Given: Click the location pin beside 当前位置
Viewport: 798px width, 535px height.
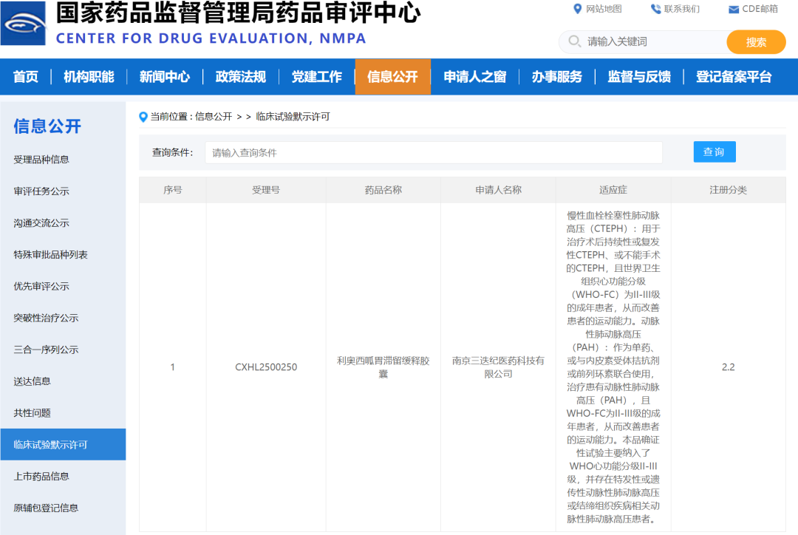Looking at the screenshot, I should tap(141, 116).
